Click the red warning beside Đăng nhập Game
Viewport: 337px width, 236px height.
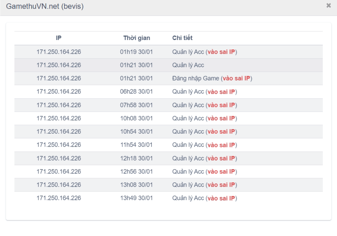[x=236, y=78]
